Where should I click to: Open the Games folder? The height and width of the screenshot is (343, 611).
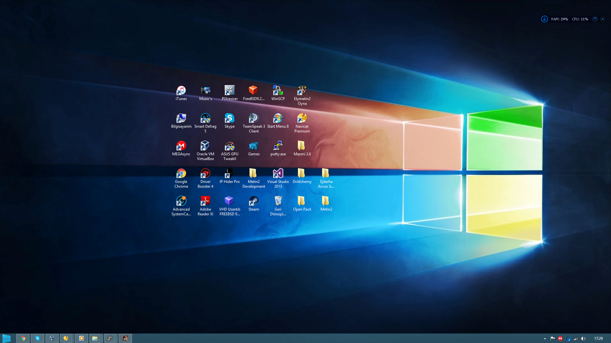coord(254,148)
